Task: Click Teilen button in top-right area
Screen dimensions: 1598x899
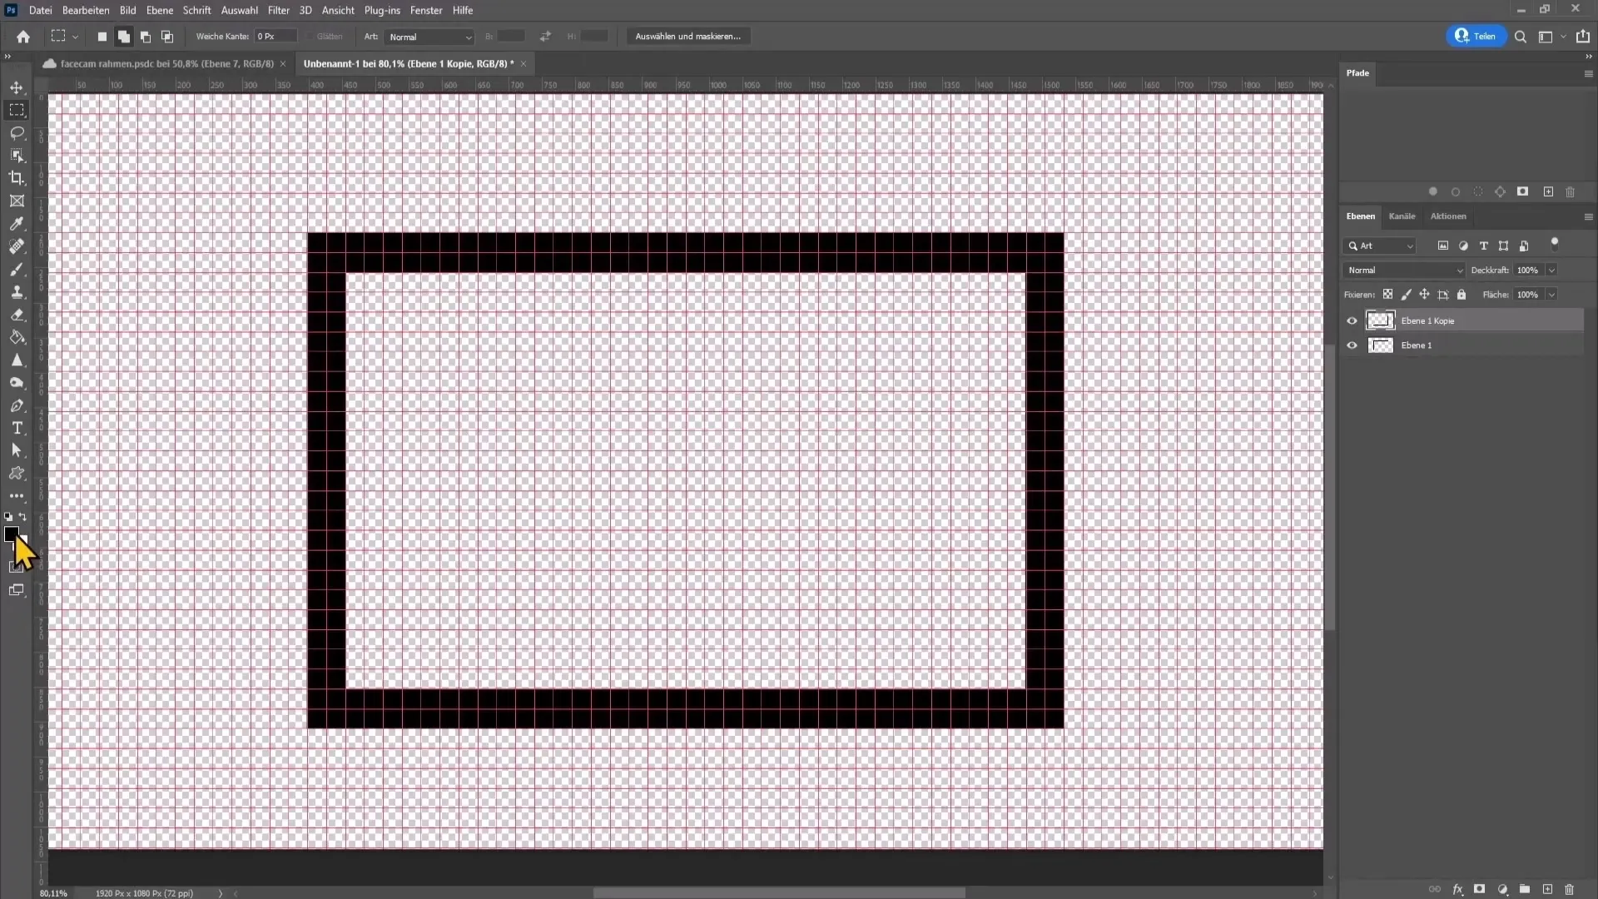Action: (1476, 37)
